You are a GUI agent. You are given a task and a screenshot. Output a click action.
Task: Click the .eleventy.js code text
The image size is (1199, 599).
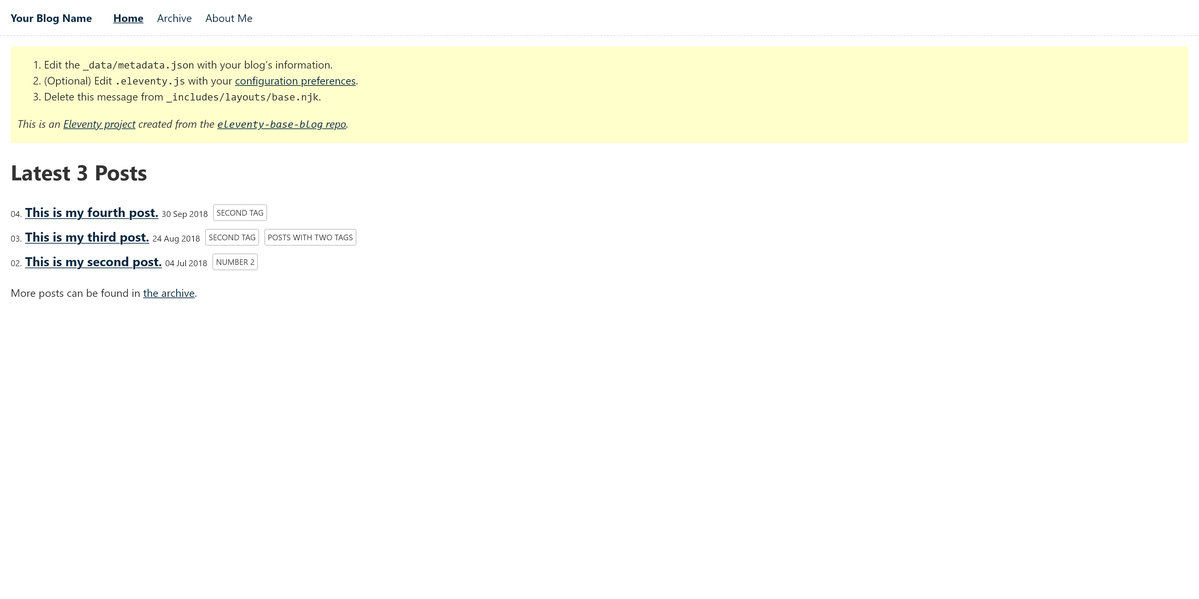tap(150, 82)
